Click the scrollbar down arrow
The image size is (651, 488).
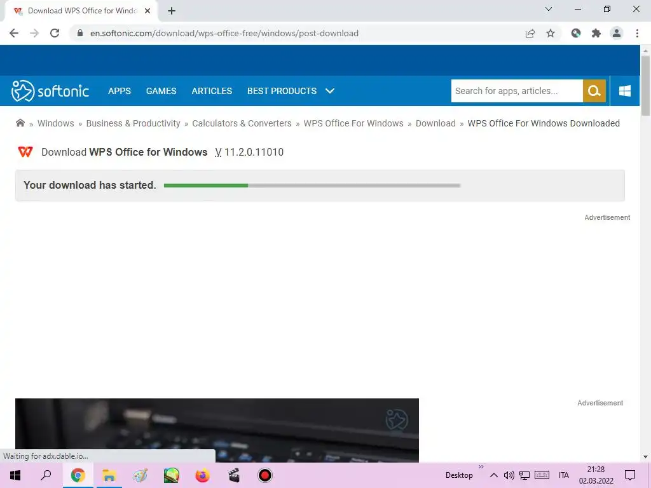coord(645,457)
